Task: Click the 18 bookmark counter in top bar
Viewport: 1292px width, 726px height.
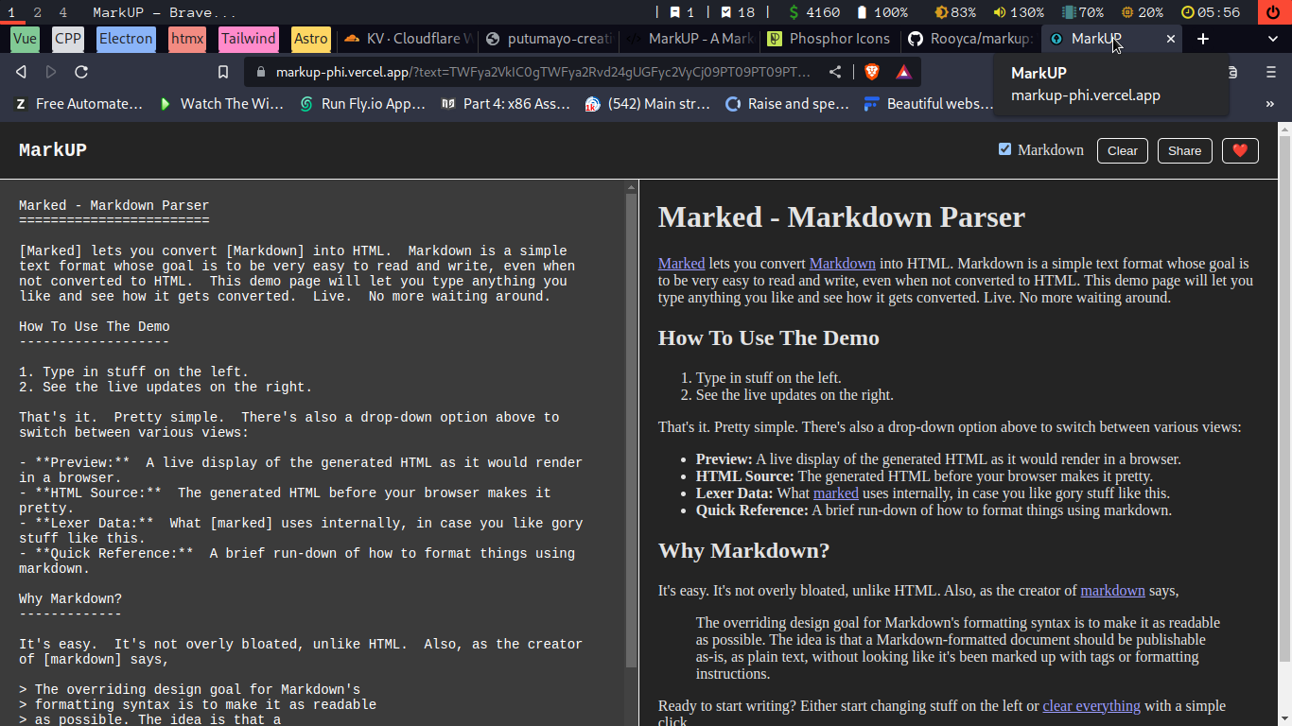Action: tap(737, 12)
